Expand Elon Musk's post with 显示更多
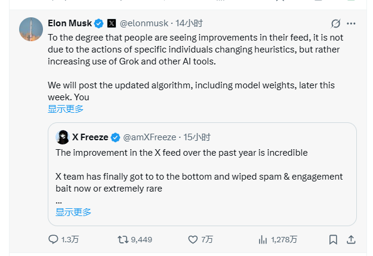 (x=66, y=109)
